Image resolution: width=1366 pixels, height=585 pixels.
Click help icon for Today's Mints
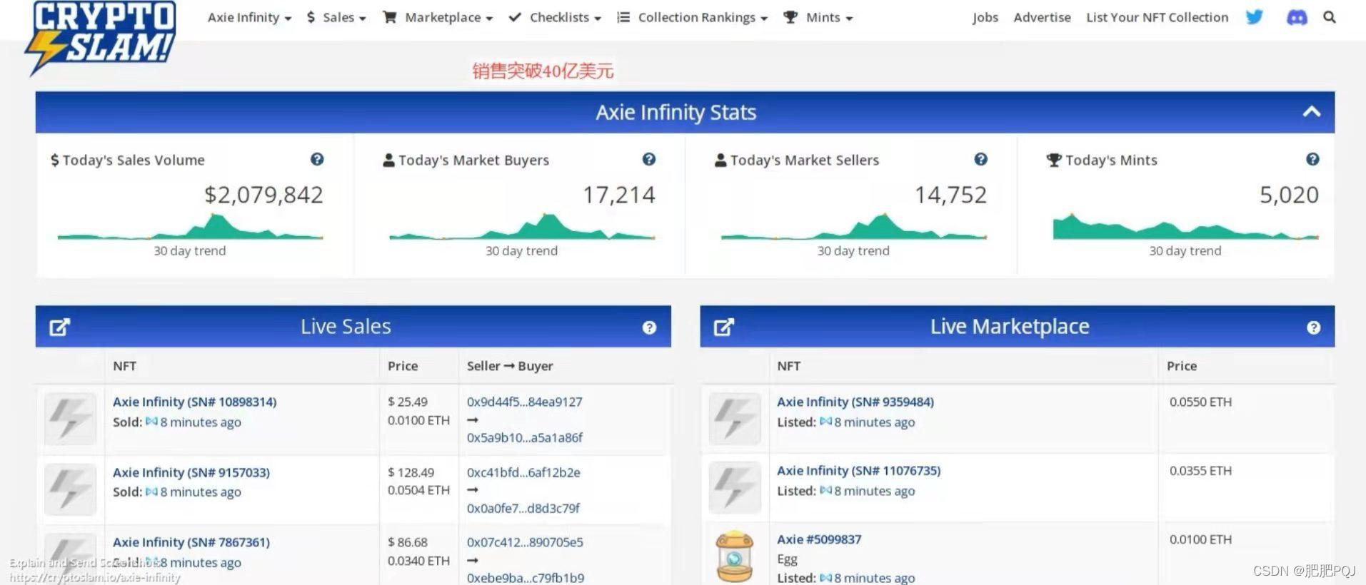1312,160
